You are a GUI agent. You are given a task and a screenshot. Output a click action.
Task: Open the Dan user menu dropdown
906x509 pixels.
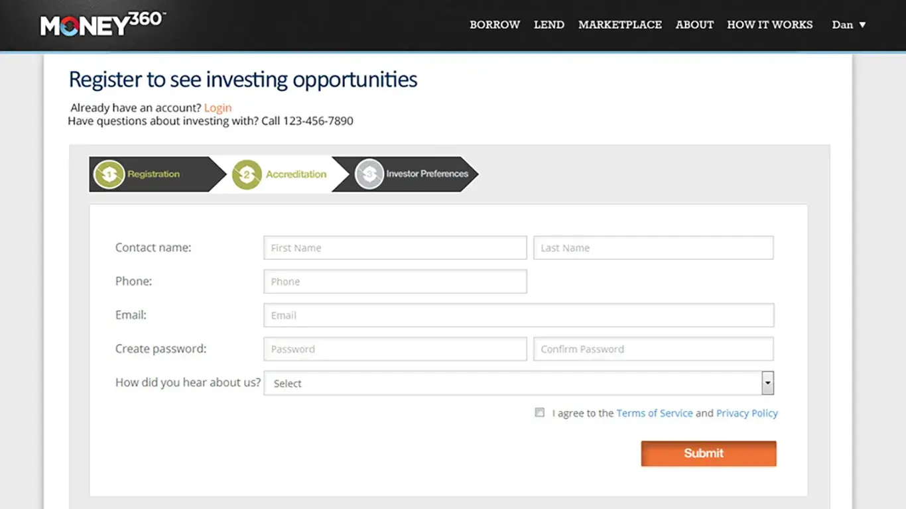pyautogui.click(x=849, y=25)
